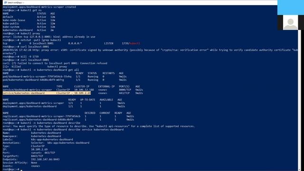Select pod 'kubernetes-dashboard-64686c4bf9-m6frg'
The width and height of the screenshot is (304, 171).
pos(33,80)
